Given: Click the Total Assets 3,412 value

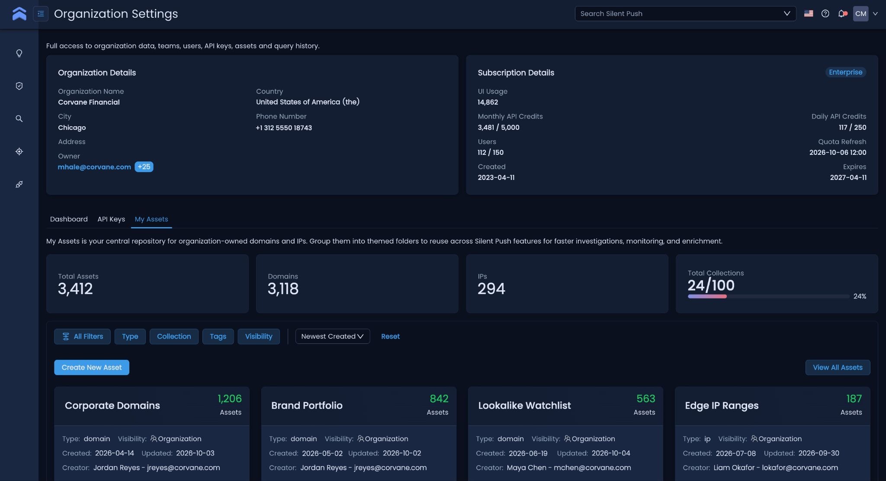Looking at the screenshot, I should [75, 289].
